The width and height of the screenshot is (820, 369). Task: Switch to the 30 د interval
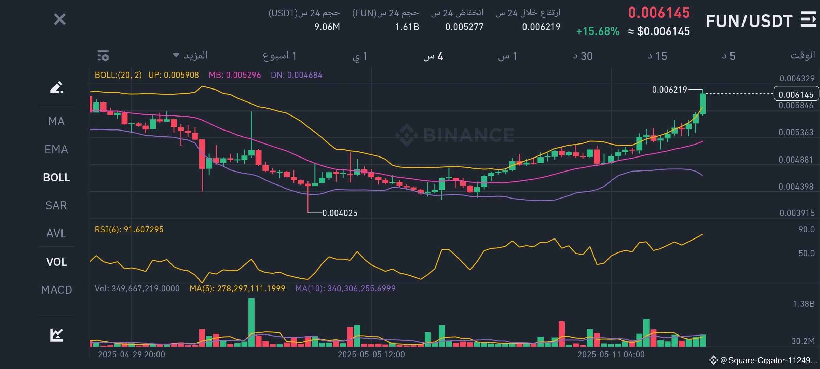583,56
